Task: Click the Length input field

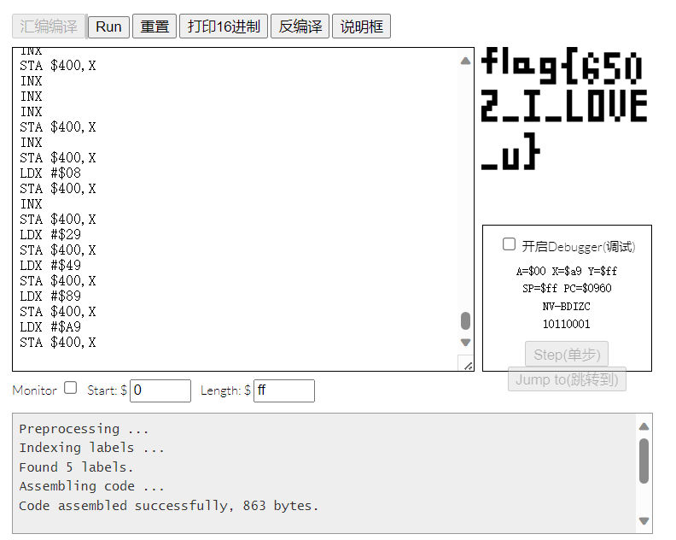Action: (x=283, y=390)
